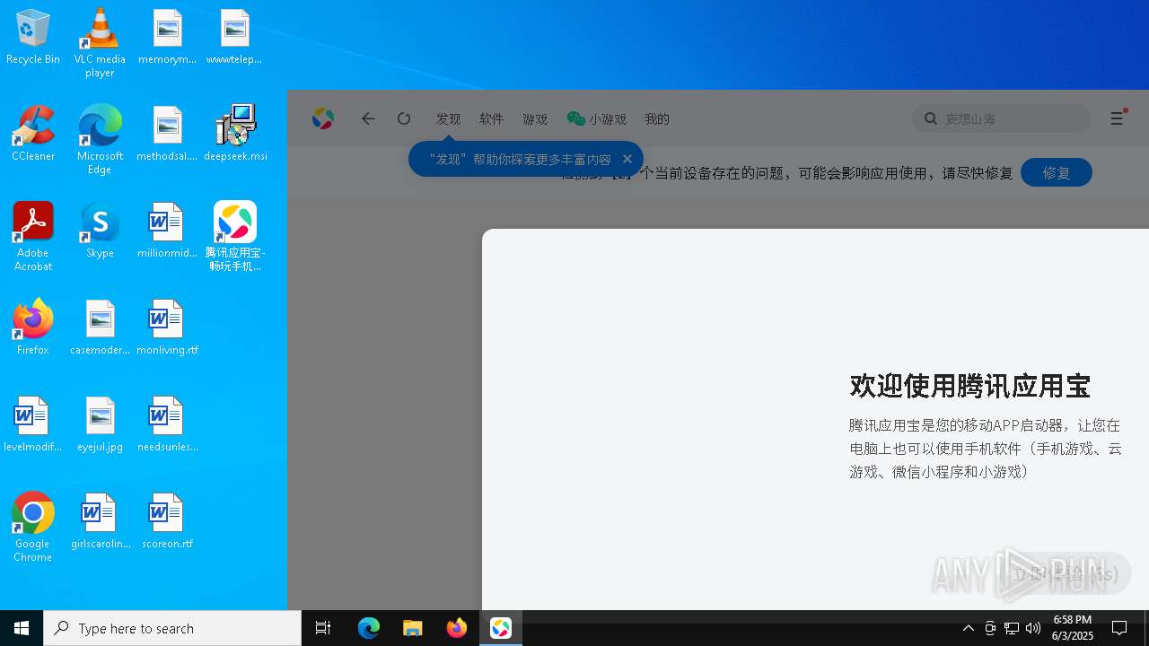The width and height of the screenshot is (1149, 646).
Task: Select the girlscarolin... Word document
Action: [100, 520]
